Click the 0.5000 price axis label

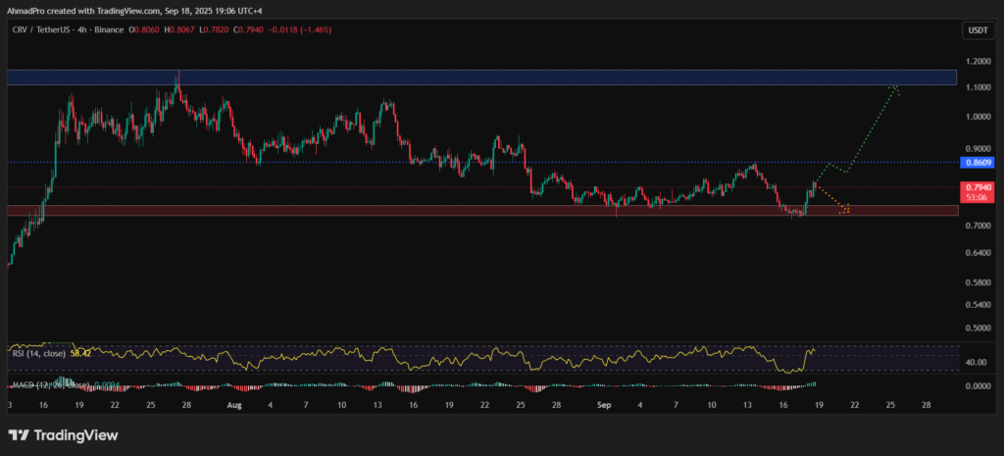pos(977,329)
